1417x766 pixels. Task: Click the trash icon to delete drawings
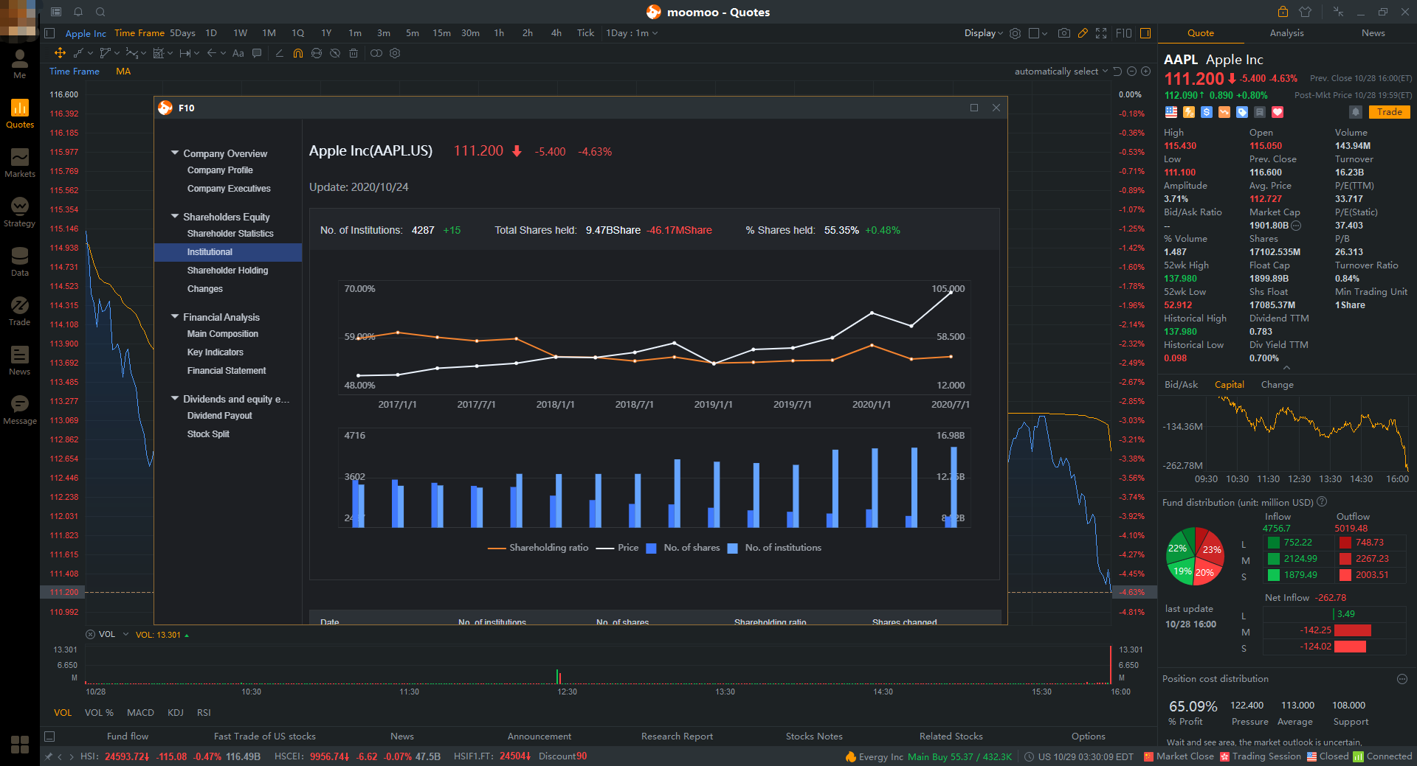pos(354,53)
